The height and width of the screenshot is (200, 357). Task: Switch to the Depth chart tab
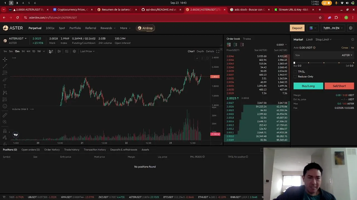pos(200,51)
